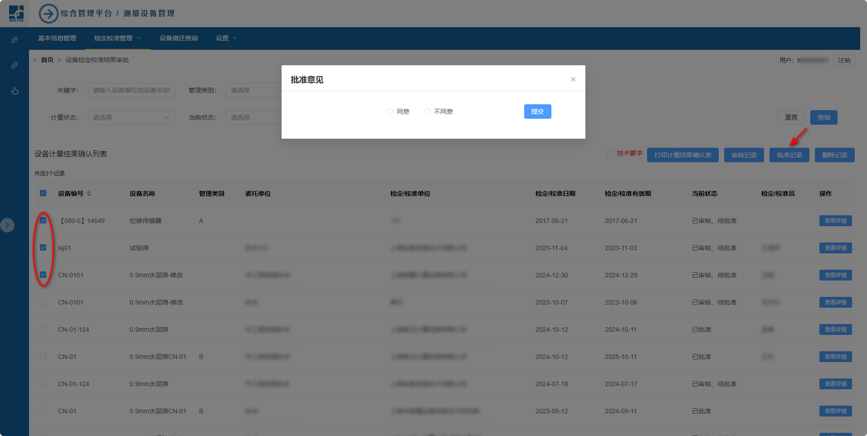
Task: Click the platform logo in the top-left corner
Action: click(x=16, y=13)
